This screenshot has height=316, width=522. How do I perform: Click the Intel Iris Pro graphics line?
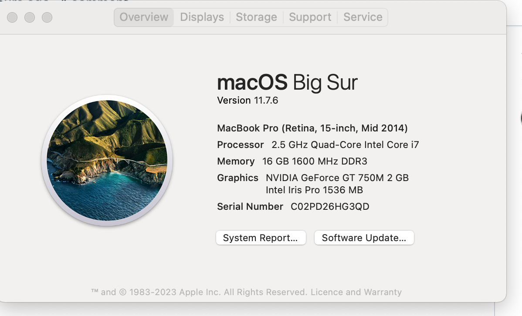(x=315, y=190)
